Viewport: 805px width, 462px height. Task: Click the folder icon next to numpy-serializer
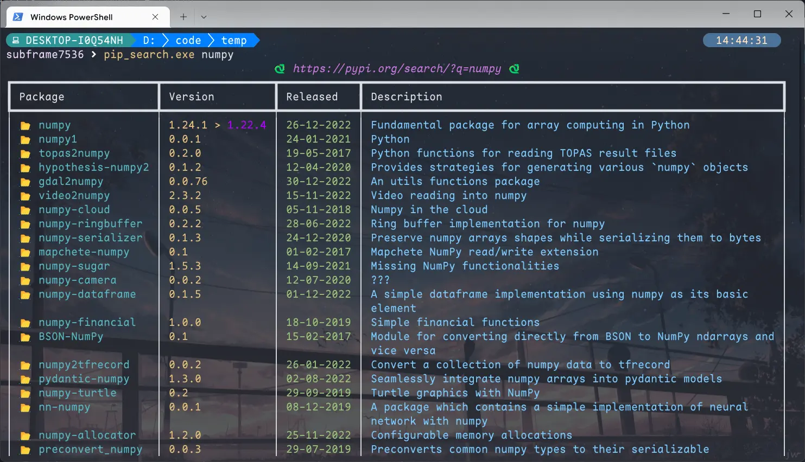pyautogui.click(x=25, y=239)
